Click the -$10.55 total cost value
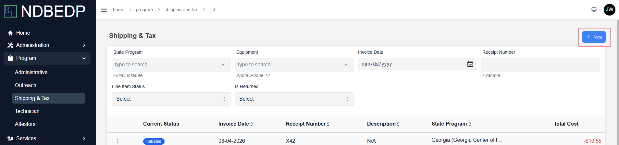The image size is (619, 145). [592, 141]
